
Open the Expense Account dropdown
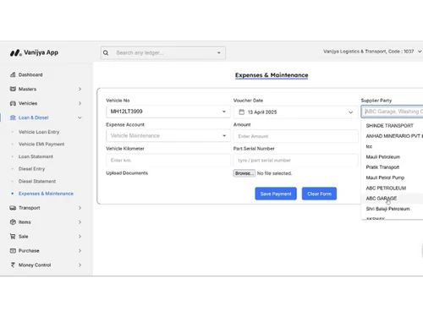point(224,136)
